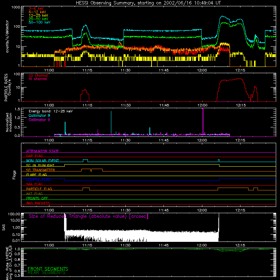This screenshot has height=280, width=280.
Task: Click the tallest cyan Collimator 8 spike
Action: click(x=111, y=122)
